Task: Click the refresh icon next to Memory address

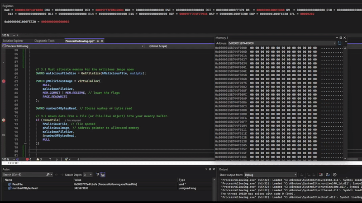Action: (339, 43)
